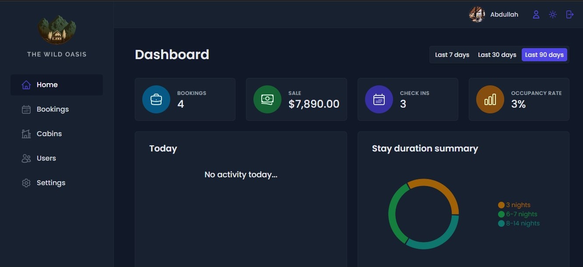Click Abdullah's avatar picture
Screen dimensions: 583x267
pos(477,14)
